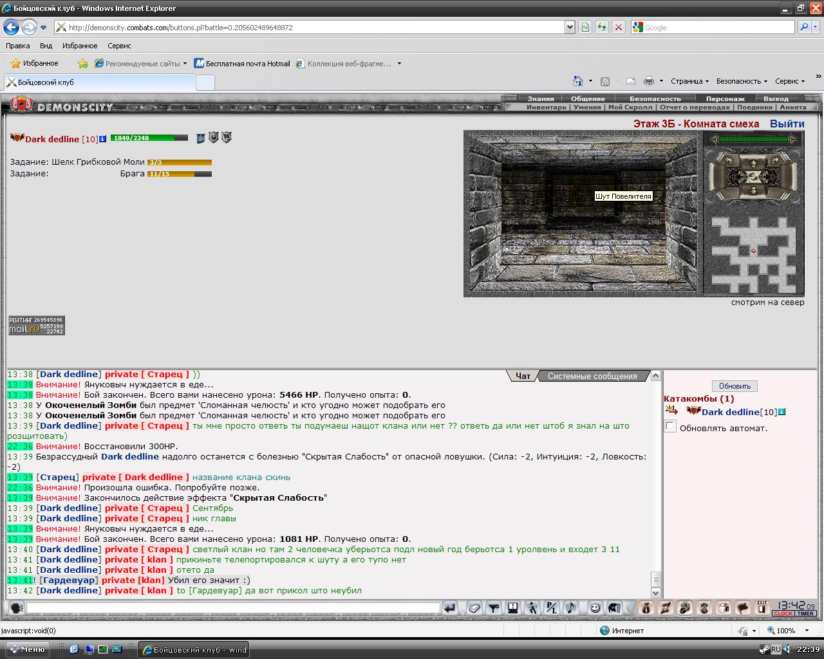The height and width of the screenshot is (659, 824).
Task: Open the Вид menu
Action: click(x=46, y=46)
